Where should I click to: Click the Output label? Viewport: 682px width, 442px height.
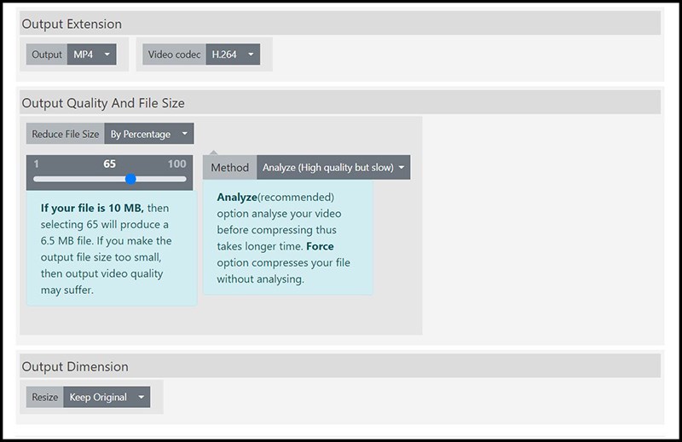pyautogui.click(x=47, y=55)
